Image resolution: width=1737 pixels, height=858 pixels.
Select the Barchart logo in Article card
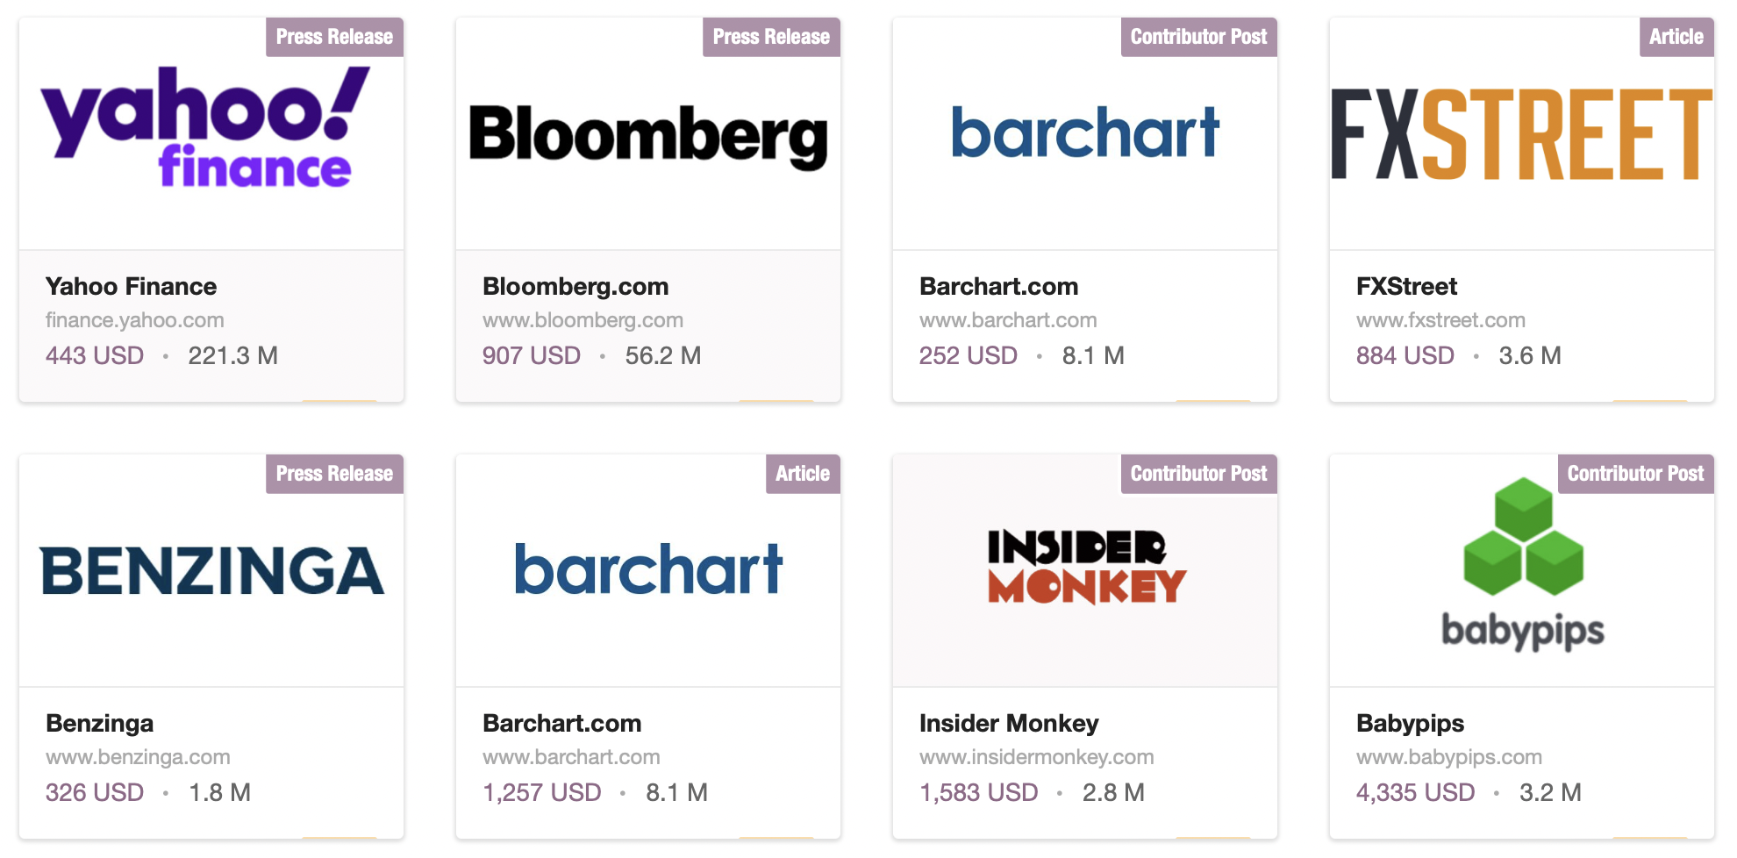coord(648,569)
